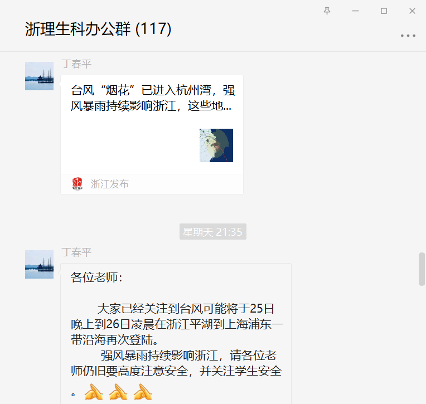This screenshot has height=404, width=426.
Task: Click the first 丁春平 sender name
Action: pyautogui.click(x=76, y=64)
